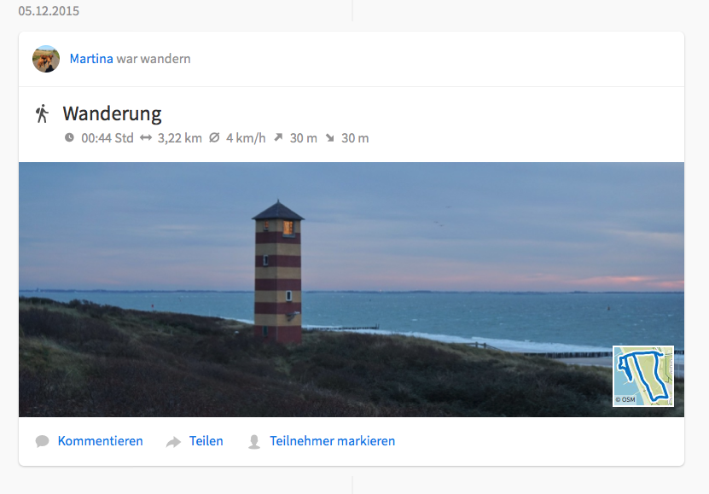Click the downhill elevation arrow icon
Screen dimensions: 709x494
329,138
